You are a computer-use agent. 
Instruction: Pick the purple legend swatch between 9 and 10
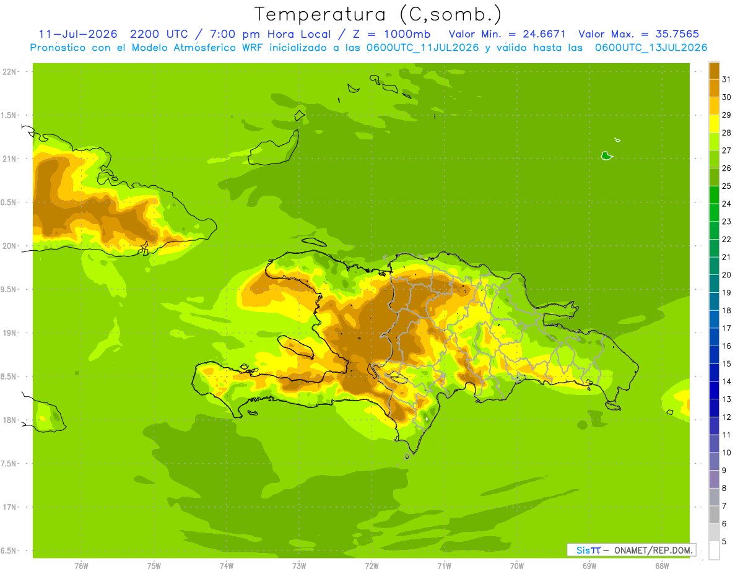pyautogui.click(x=714, y=461)
